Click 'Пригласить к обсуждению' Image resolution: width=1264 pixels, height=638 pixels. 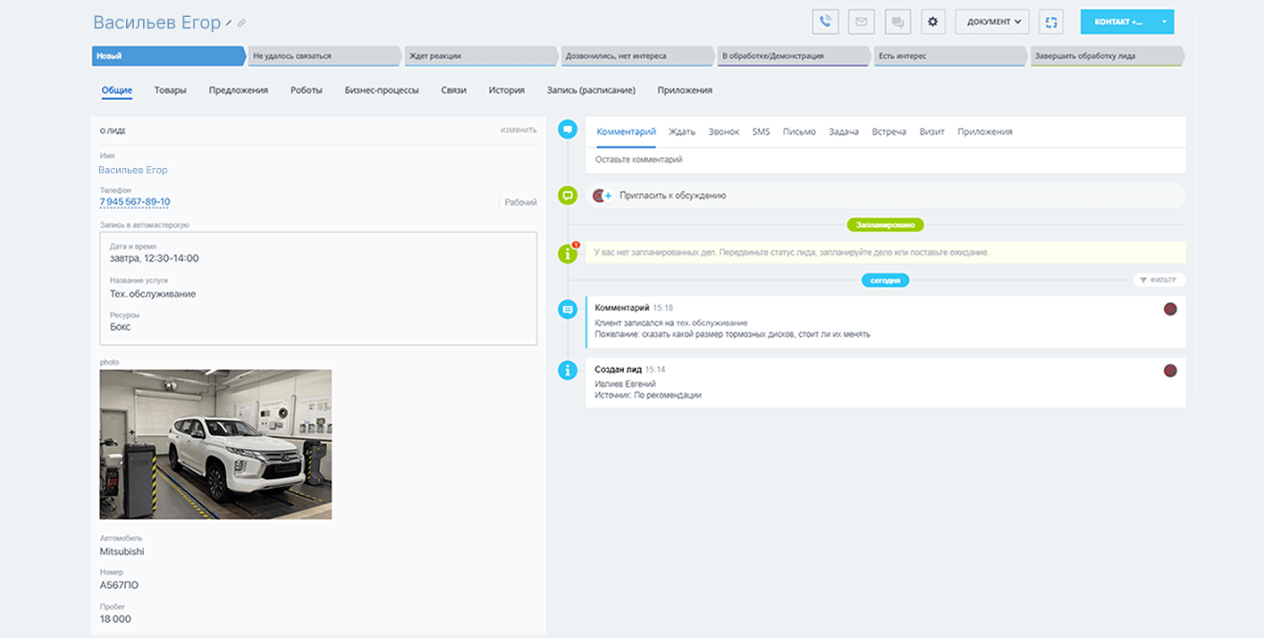[x=672, y=195]
